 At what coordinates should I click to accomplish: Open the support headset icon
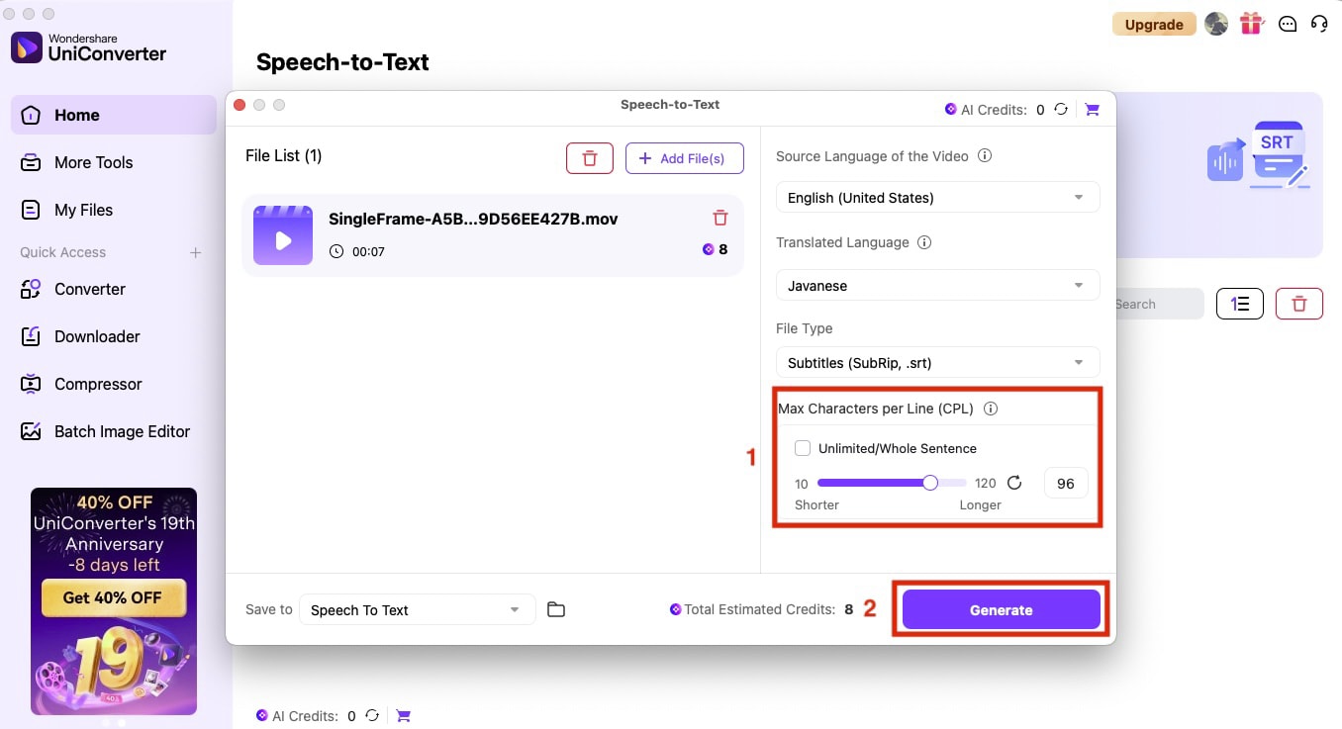1319,24
